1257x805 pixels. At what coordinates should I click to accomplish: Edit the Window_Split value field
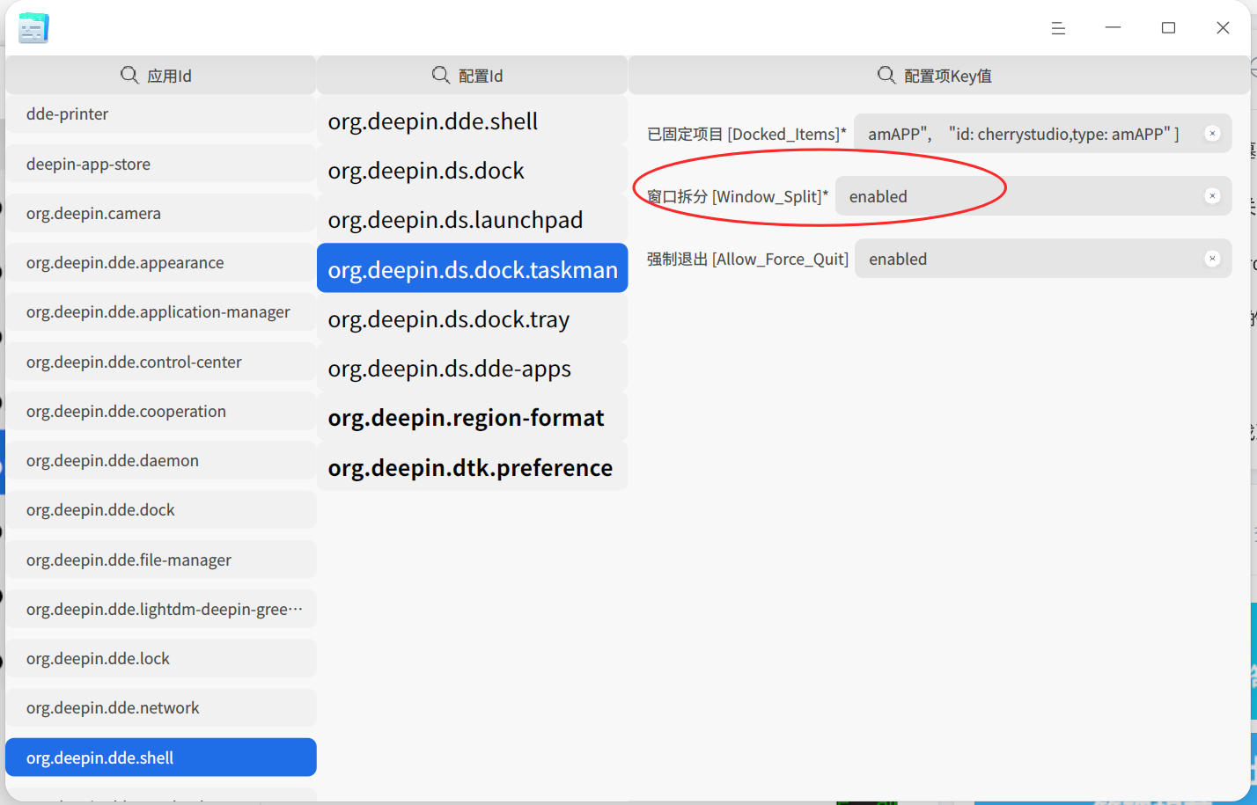pyautogui.click(x=1033, y=196)
